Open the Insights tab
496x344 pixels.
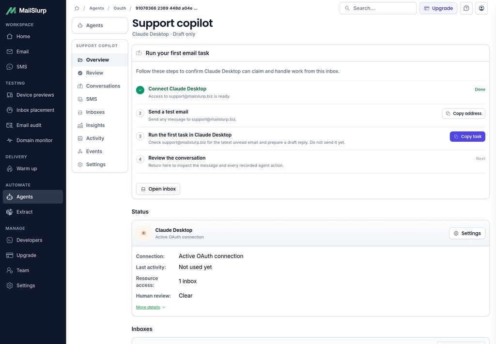pyautogui.click(x=100, y=125)
